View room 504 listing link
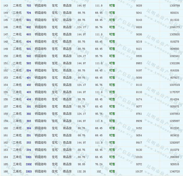The height and width of the screenshot is (176, 183). click(x=28, y=70)
